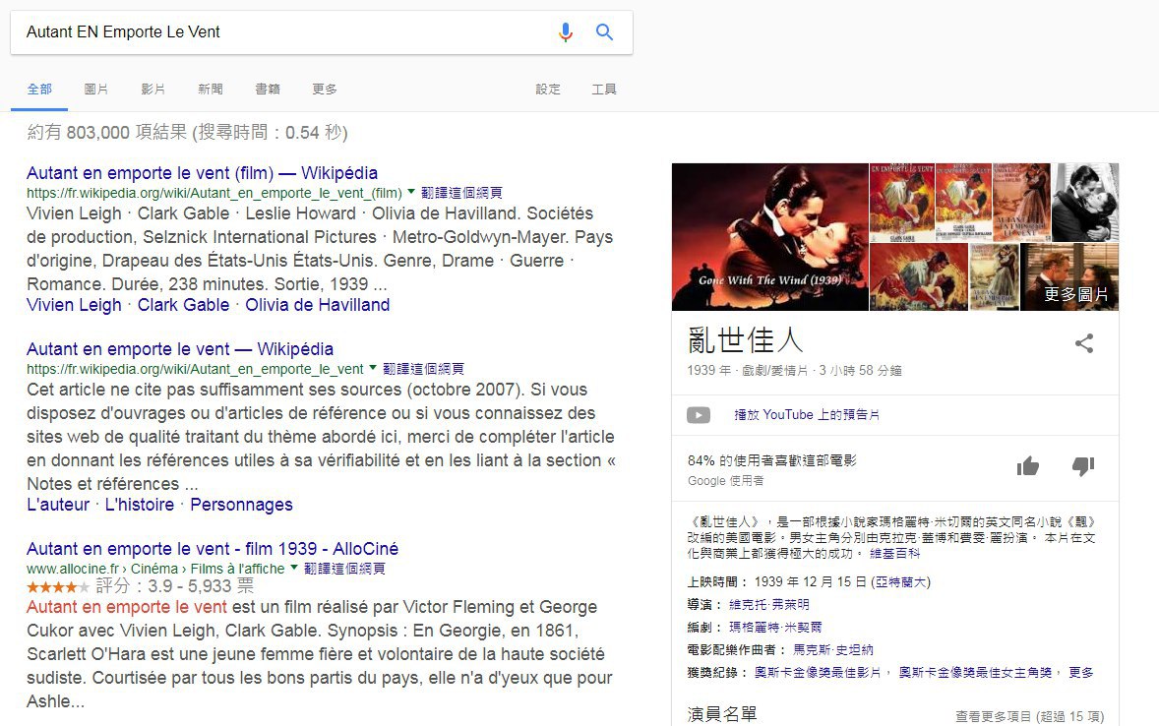Click the thumbs up like icon
This screenshot has height=726, width=1159.
[x=1028, y=466]
